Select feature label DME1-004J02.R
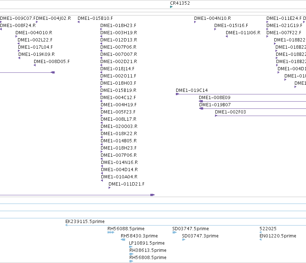The height and width of the screenshot is (263, 306). [x=54, y=18]
